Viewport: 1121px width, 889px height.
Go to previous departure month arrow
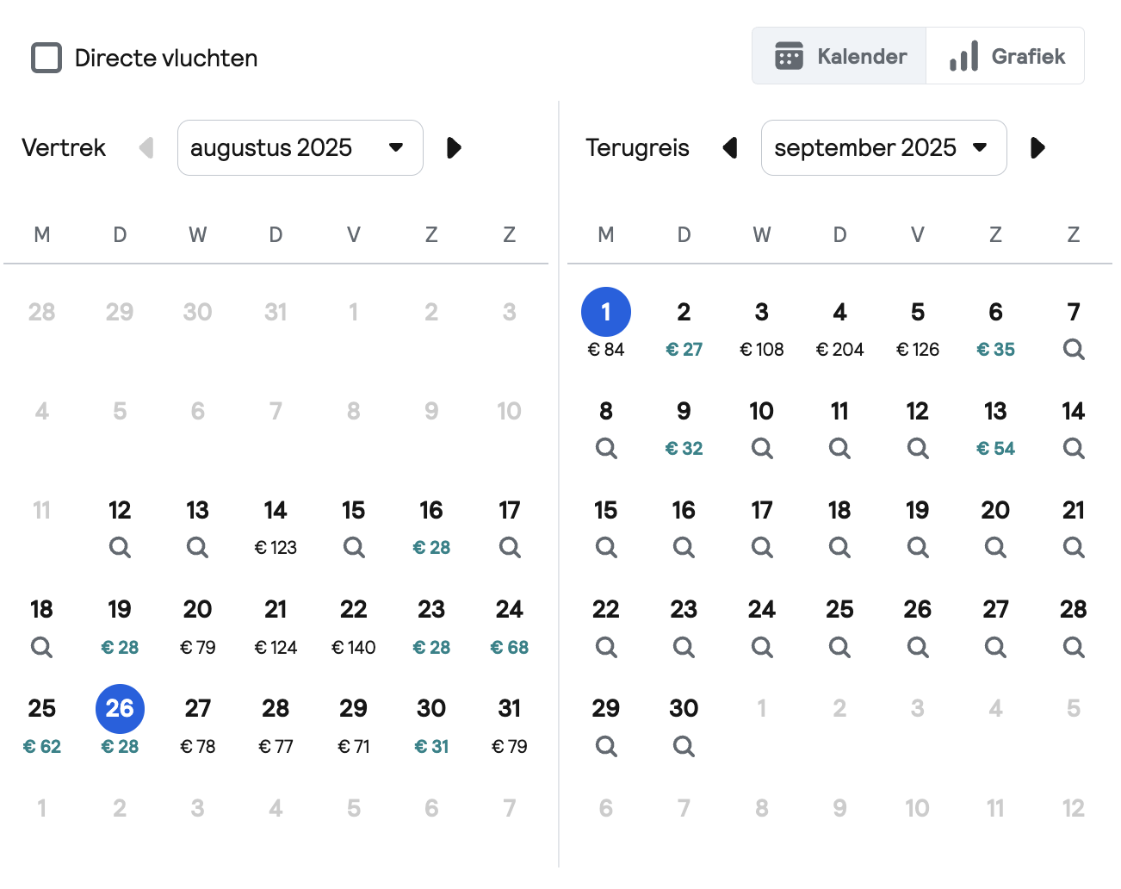tap(146, 147)
